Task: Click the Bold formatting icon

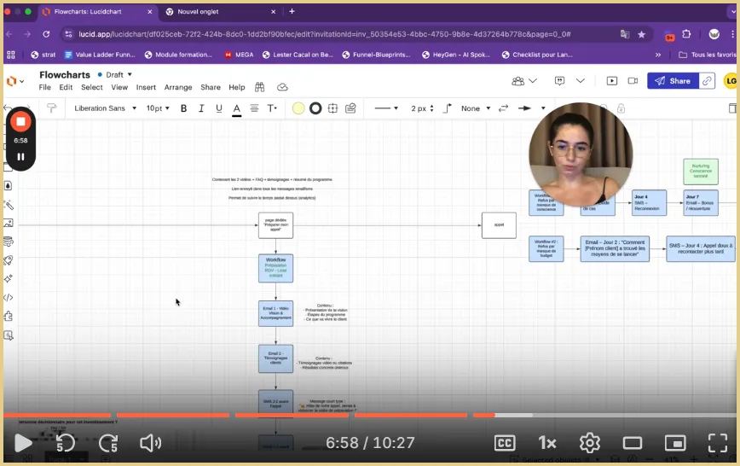Action: point(183,108)
